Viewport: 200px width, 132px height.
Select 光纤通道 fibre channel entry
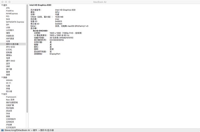coord(10,39)
